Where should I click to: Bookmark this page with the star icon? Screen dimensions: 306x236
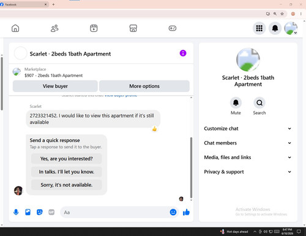[282, 14]
